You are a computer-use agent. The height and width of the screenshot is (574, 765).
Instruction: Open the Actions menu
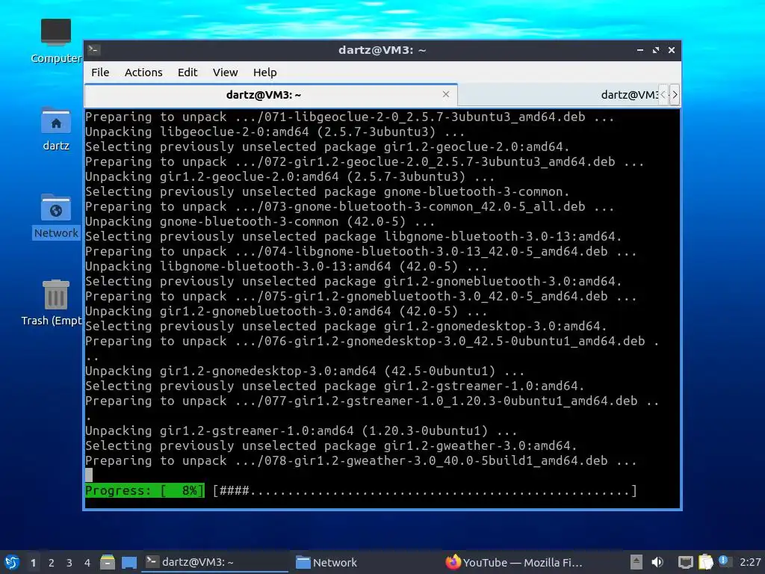[x=143, y=72]
